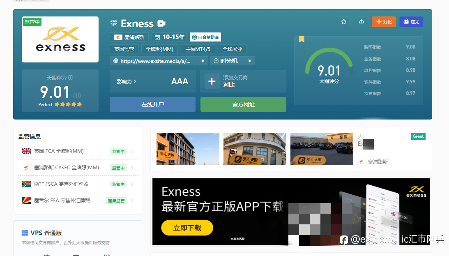Open 塞舌尔 FSA 零售外汇牌照 row
Image resolution: width=449 pixels, height=256 pixels.
[78, 201]
